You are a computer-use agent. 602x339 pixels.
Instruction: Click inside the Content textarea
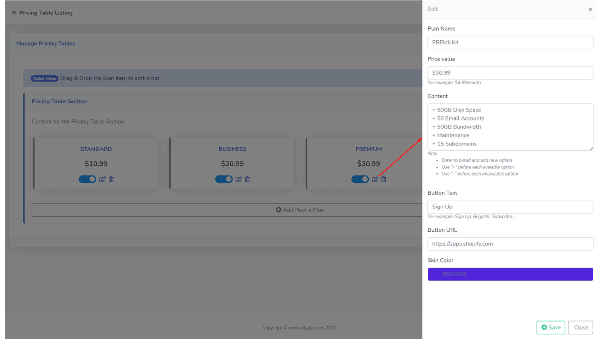510,127
